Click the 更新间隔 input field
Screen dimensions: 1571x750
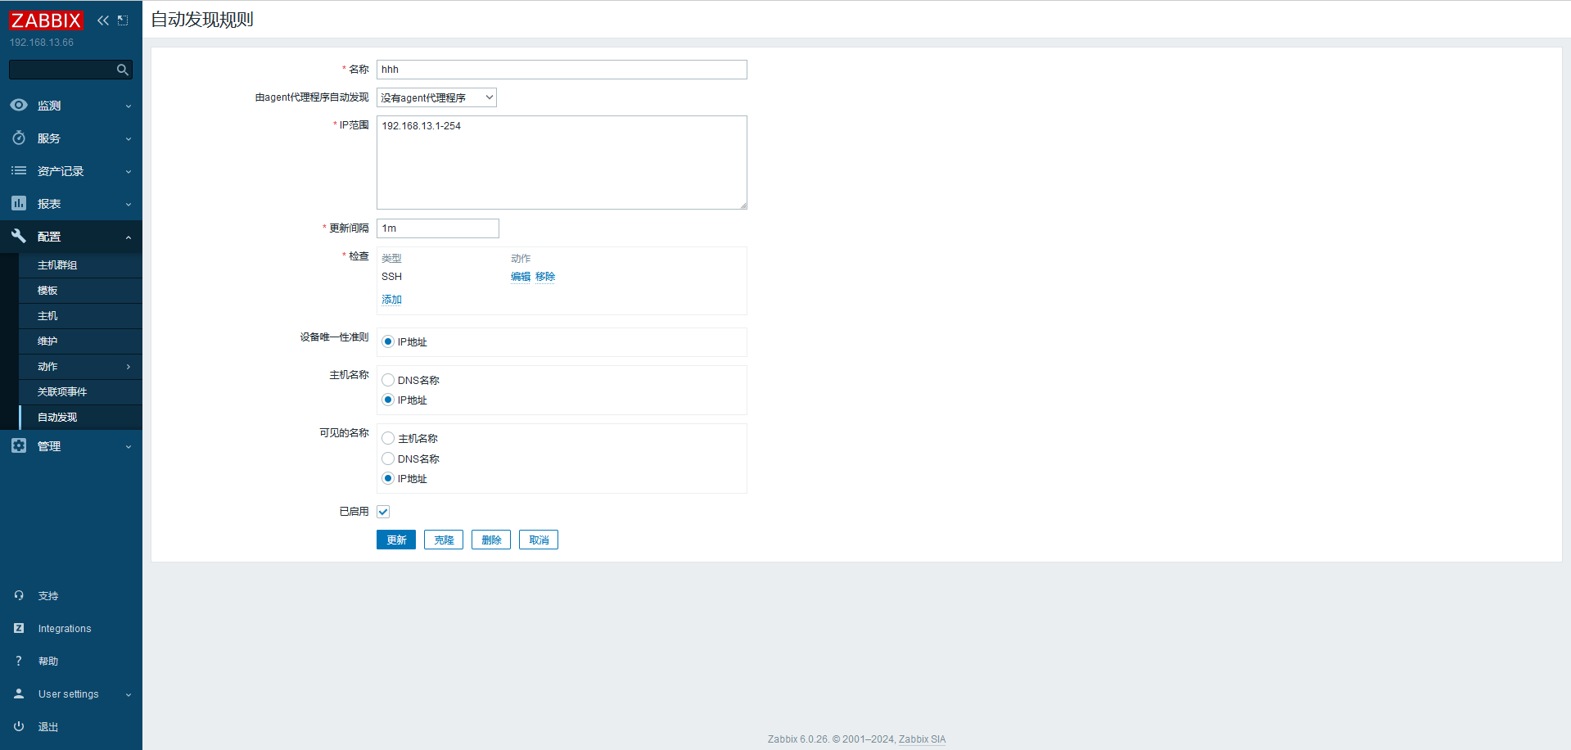click(x=437, y=228)
